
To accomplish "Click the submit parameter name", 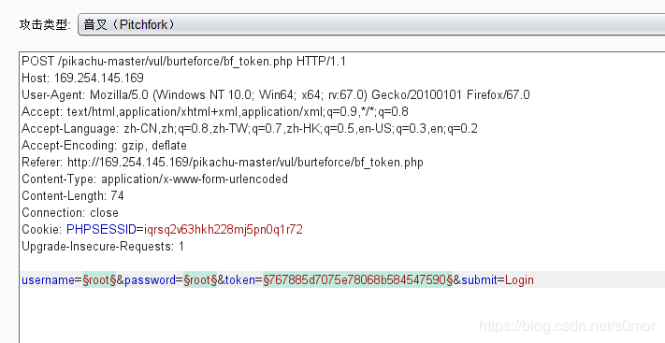I will (479, 279).
